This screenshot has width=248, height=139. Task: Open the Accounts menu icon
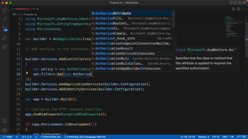[x=5, y=121]
